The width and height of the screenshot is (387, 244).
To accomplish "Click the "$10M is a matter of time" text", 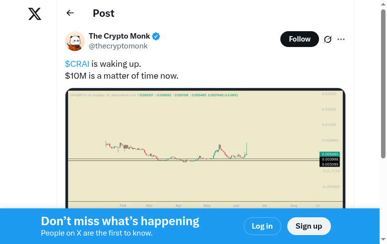I will point(122,76).
